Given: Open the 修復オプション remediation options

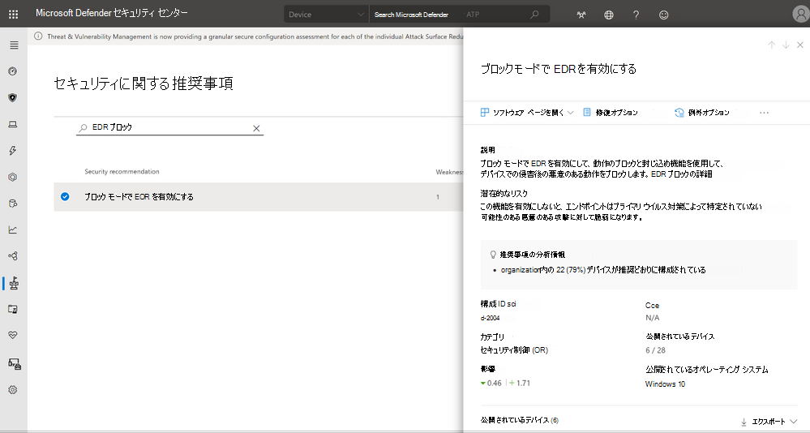Looking at the screenshot, I should 610,112.
